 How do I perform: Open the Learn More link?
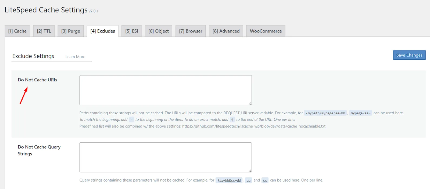coord(75,57)
